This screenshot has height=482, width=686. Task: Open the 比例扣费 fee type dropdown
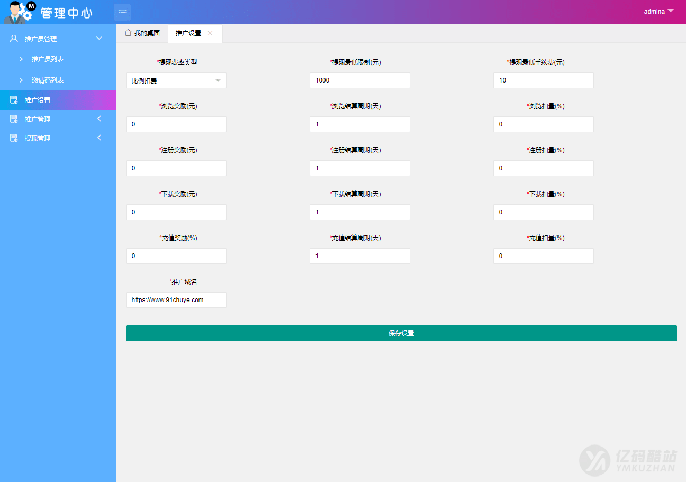pos(176,80)
